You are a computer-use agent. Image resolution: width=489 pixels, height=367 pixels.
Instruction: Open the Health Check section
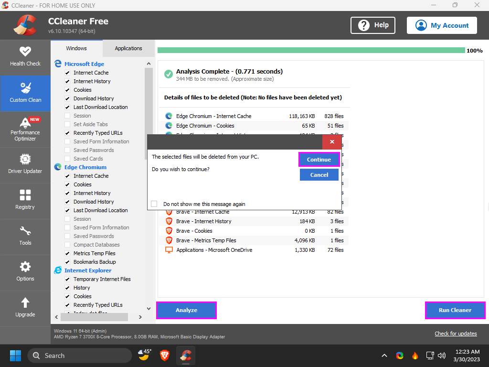tap(25, 57)
